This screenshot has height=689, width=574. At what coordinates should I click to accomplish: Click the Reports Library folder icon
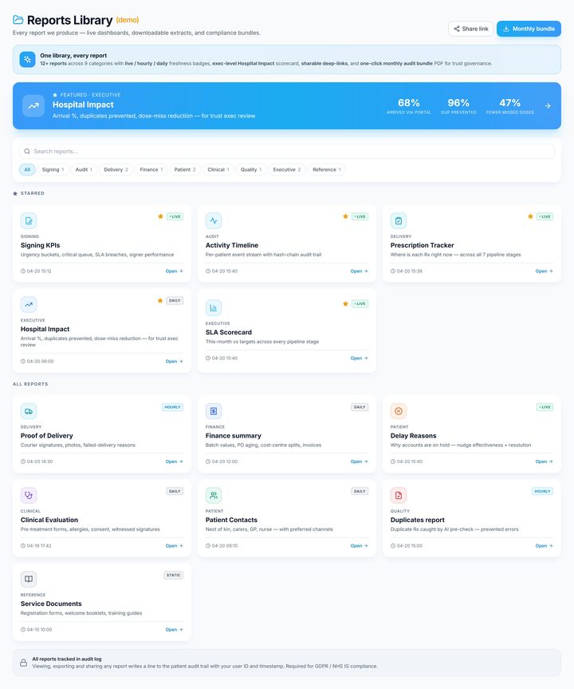(x=18, y=20)
